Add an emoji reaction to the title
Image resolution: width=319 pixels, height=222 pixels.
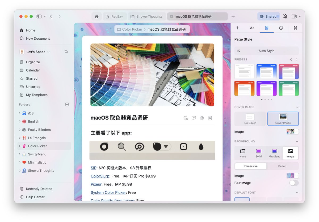(x=186, y=118)
